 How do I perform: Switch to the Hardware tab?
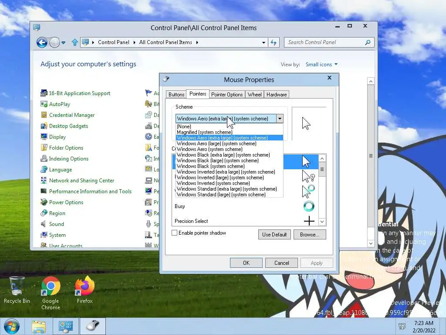click(277, 95)
